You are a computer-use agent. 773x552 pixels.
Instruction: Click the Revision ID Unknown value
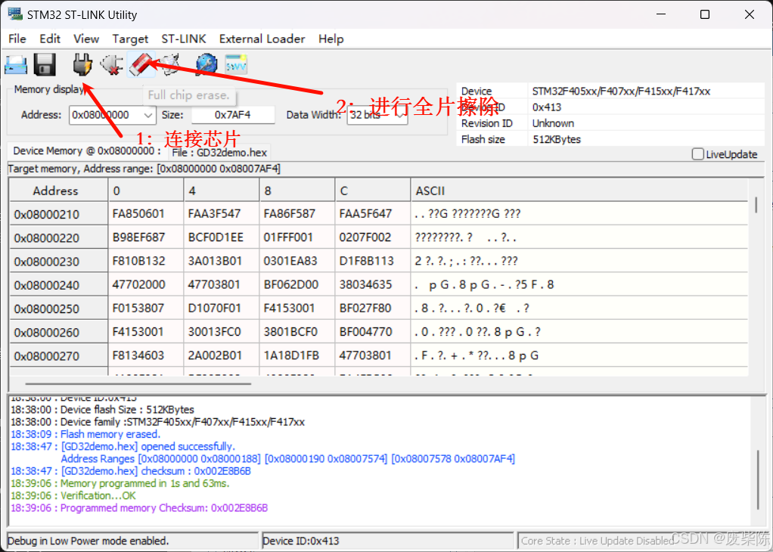tap(553, 123)
